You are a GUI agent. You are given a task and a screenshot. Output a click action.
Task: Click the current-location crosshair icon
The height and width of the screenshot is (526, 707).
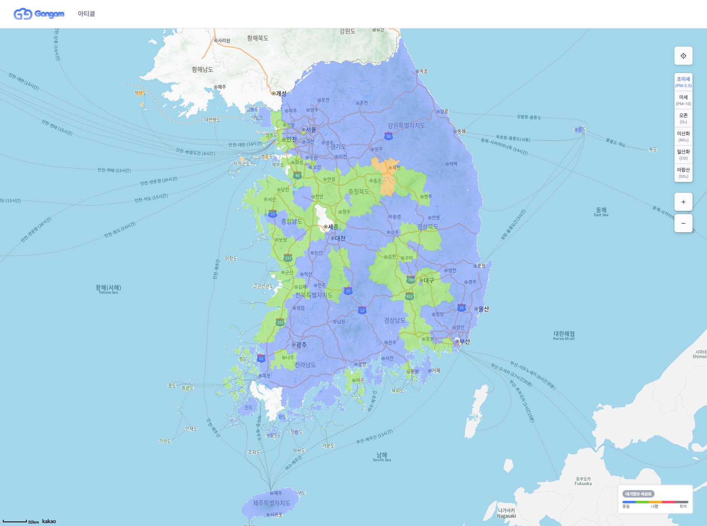pos(683,56)
